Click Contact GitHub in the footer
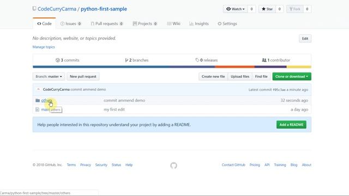 click(233, 165)
